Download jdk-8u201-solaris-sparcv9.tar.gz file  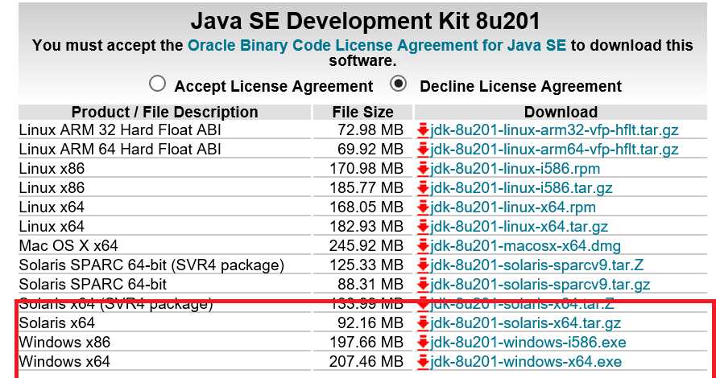point(540,285)
